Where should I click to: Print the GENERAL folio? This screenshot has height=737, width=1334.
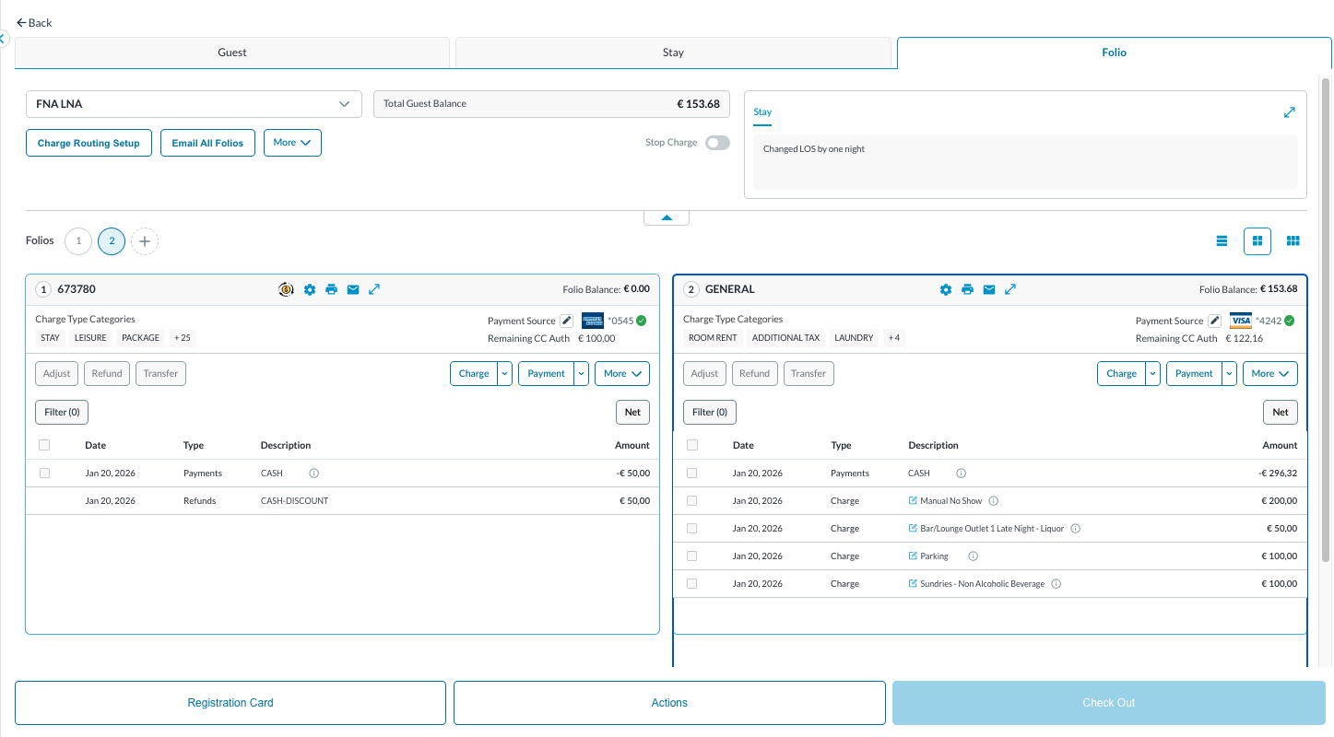pos(967,289)
